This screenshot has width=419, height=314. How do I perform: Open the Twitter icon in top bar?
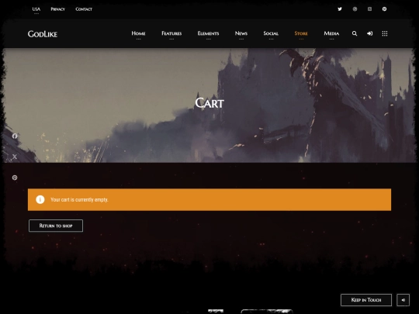[x=340, y=9]
